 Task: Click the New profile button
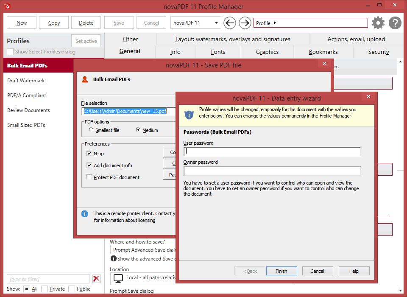(22, 23)
